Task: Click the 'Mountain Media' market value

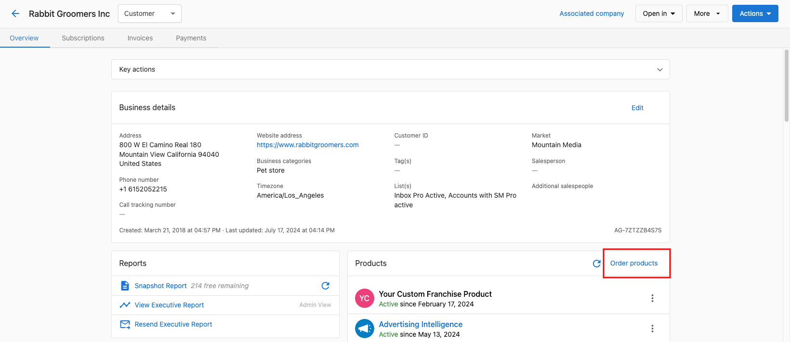Action: (556, 145)
